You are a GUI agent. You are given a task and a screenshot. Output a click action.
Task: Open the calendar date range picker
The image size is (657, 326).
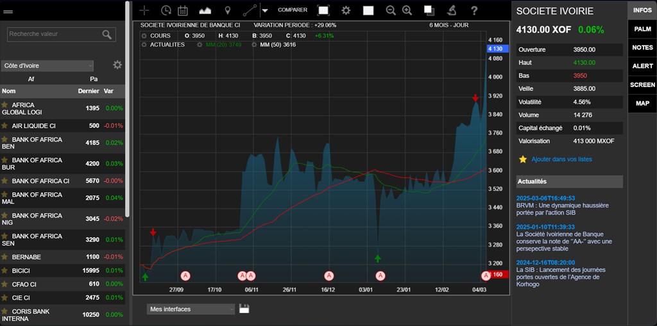click(182, 10)
